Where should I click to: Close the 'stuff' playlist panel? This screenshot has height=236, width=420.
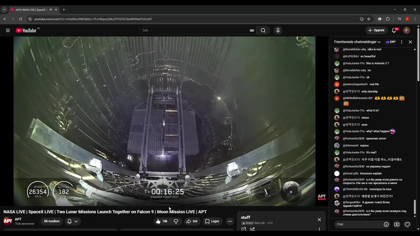[319, 220]
